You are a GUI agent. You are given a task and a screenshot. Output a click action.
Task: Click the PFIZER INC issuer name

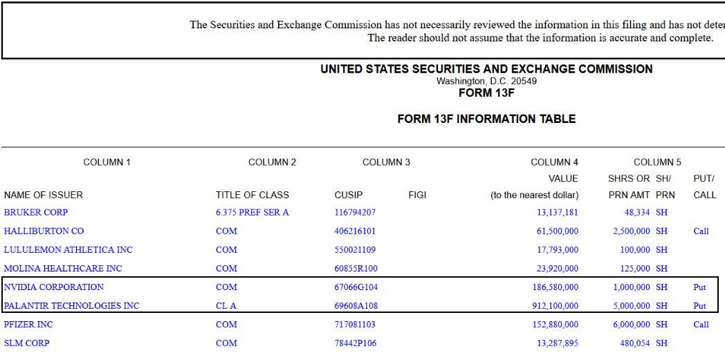coord(28,324)
